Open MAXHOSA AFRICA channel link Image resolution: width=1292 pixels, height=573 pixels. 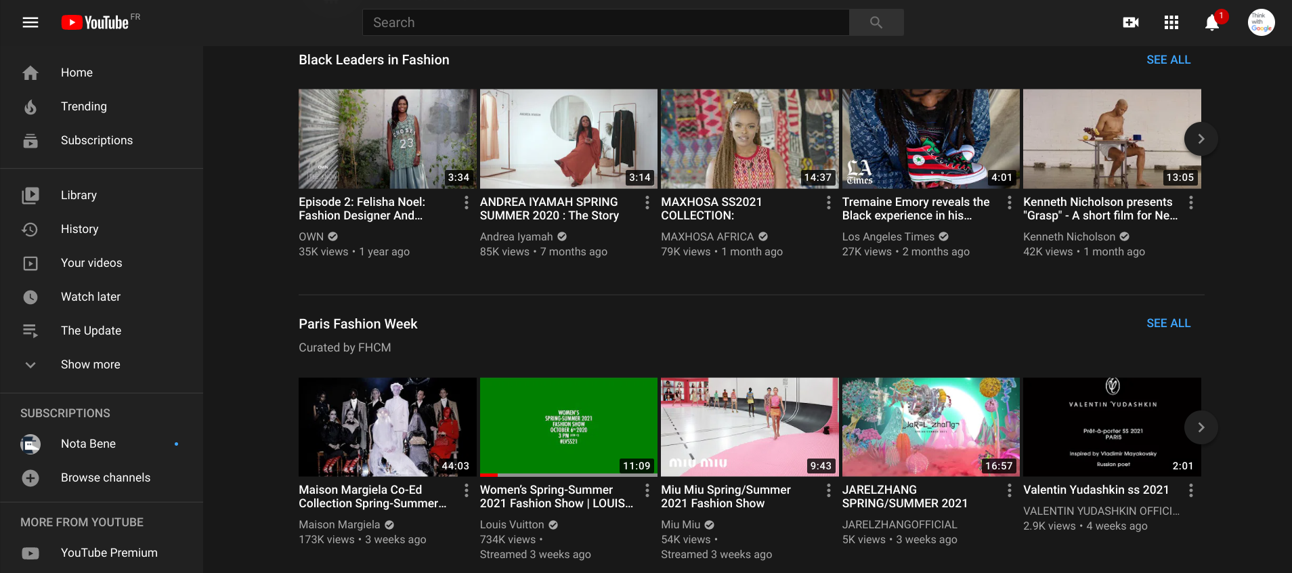[707, 236]
